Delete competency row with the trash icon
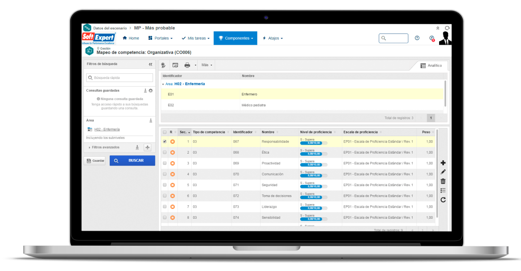This screenshot has width=521, height=271. [443, 181]
